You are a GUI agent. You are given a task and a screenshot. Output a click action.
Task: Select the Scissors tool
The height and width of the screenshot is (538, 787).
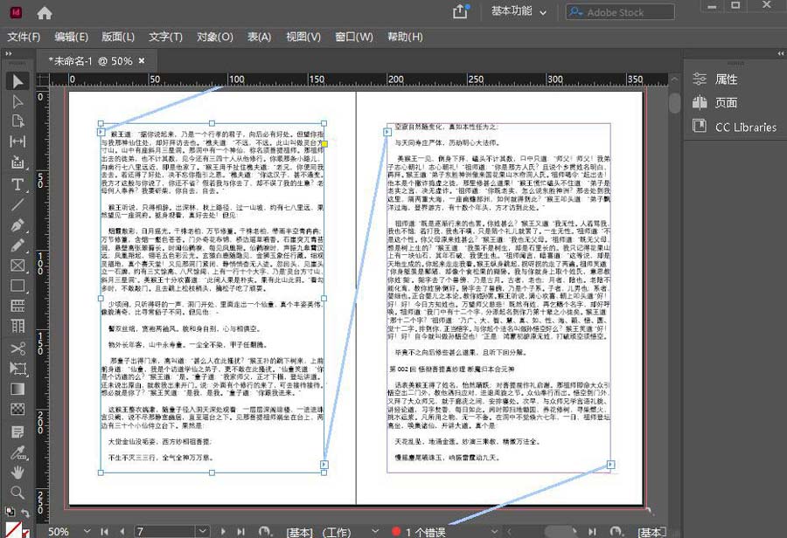tap(17, 348)
